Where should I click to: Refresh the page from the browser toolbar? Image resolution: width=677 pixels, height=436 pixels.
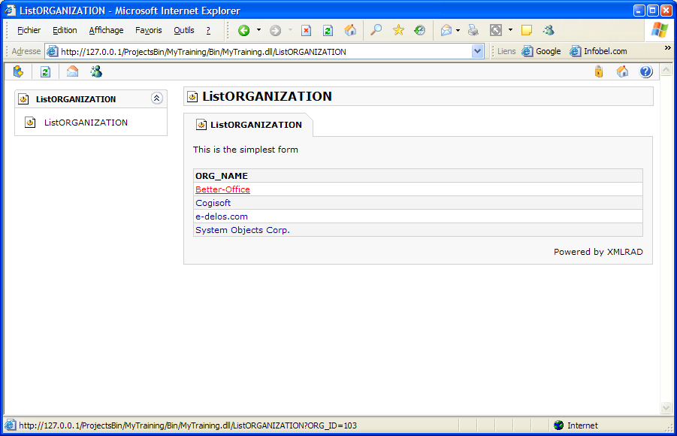click(328, 31)
